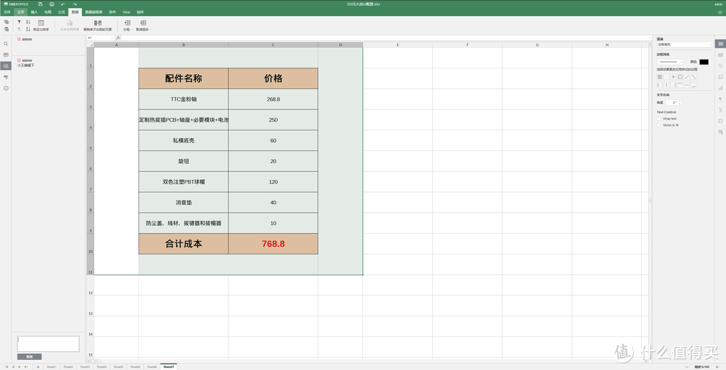
Task: Select the total cell 768.8
Action: tap(273, 244)
